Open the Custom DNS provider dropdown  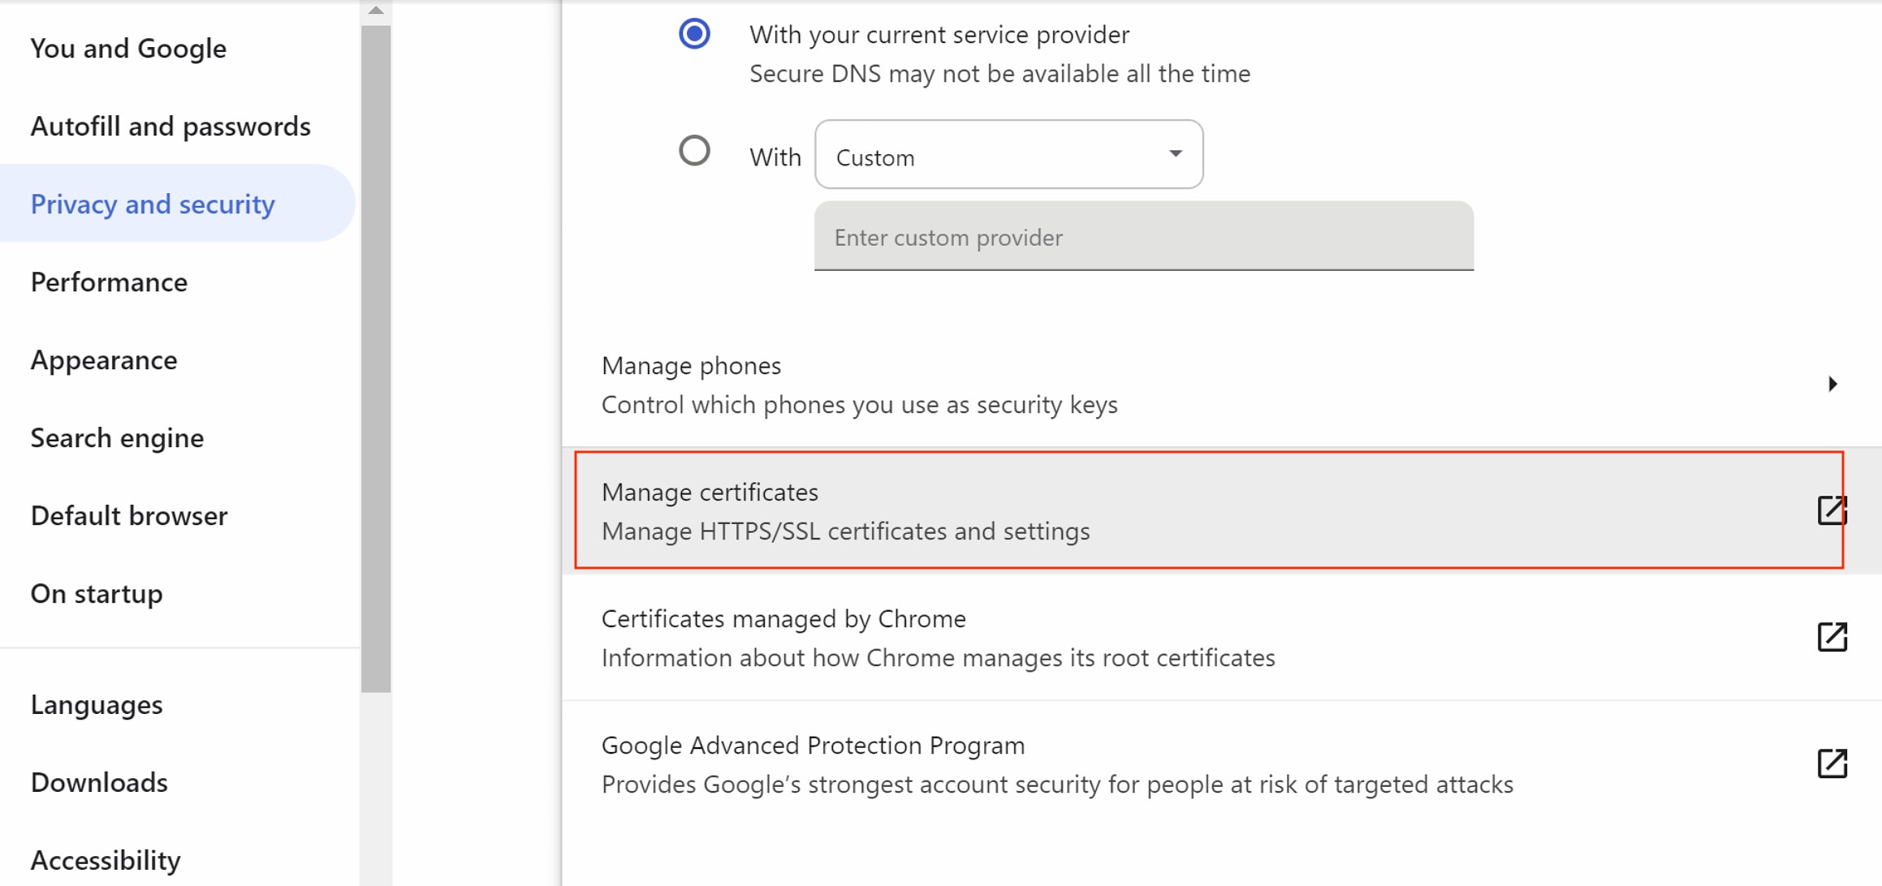1008,155
